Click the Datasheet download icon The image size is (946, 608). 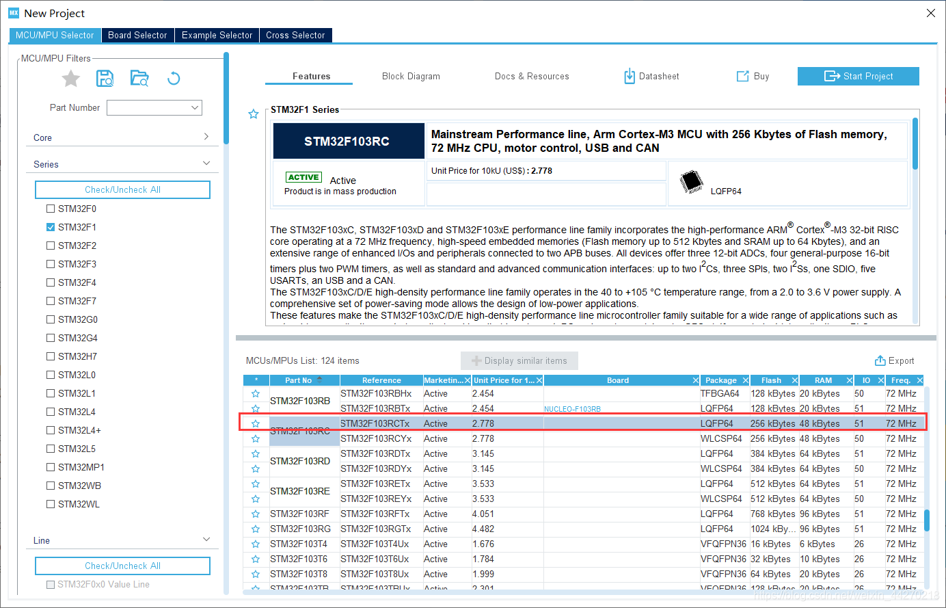click(x=630, y=76)
